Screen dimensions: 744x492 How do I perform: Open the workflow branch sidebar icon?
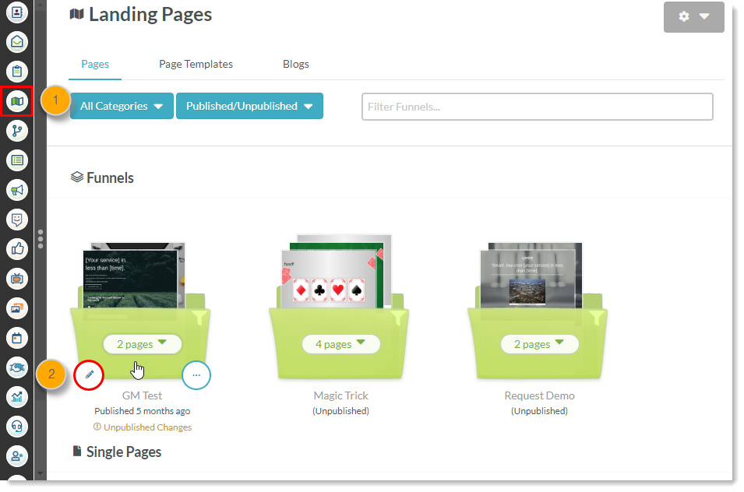[17, 131]
